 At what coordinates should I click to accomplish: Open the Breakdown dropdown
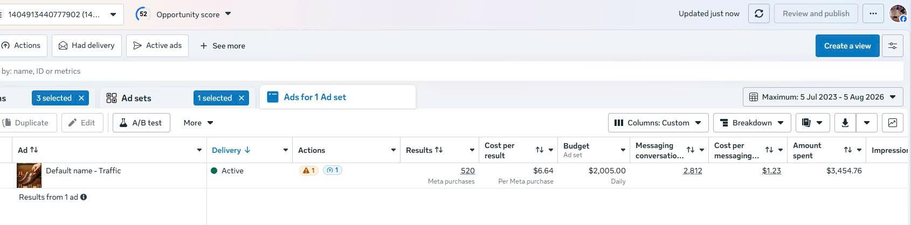(752, 123)
